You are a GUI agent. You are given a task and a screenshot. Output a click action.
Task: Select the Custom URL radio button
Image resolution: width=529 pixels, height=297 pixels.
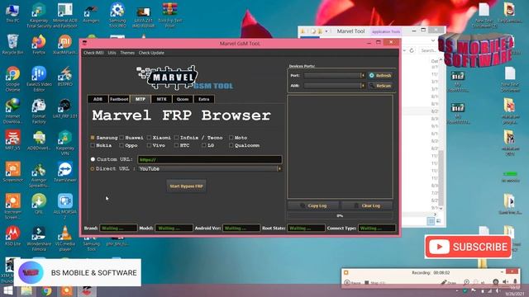(93, 159)
